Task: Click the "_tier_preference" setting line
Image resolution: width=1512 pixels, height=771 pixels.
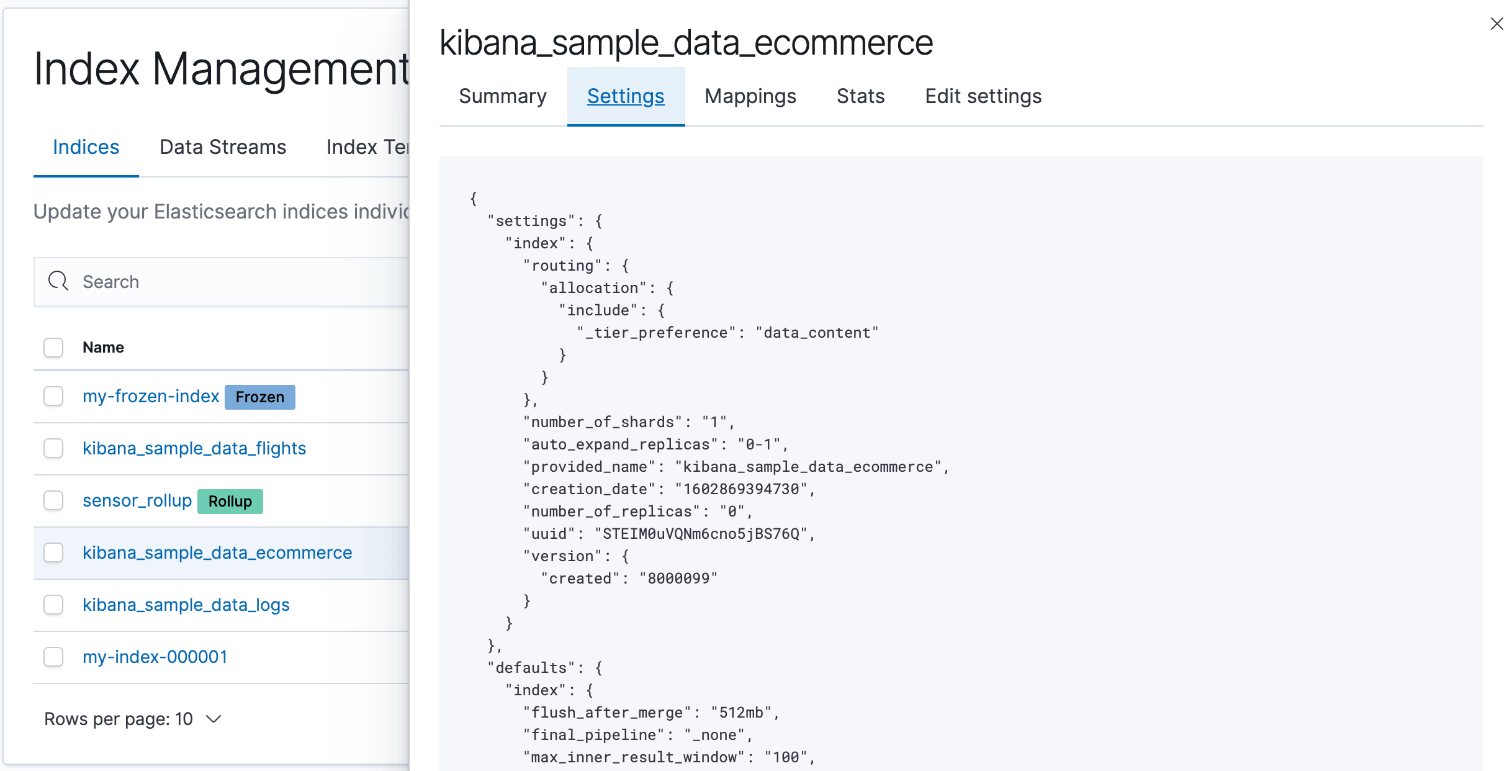Action: [727, 333]
